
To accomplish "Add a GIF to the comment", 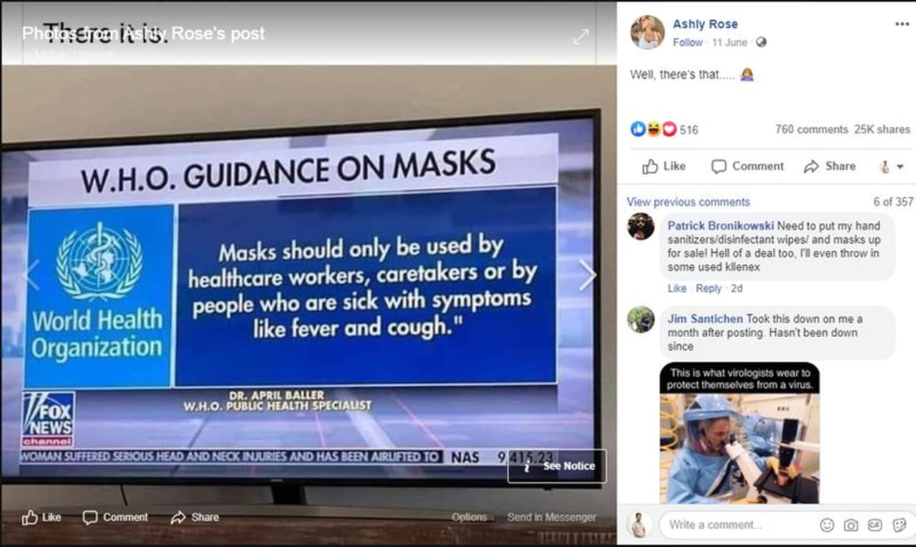I will (x=874, y=525).
